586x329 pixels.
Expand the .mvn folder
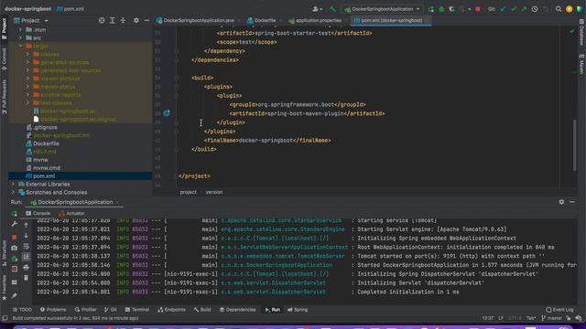click(x=20, y=29)
